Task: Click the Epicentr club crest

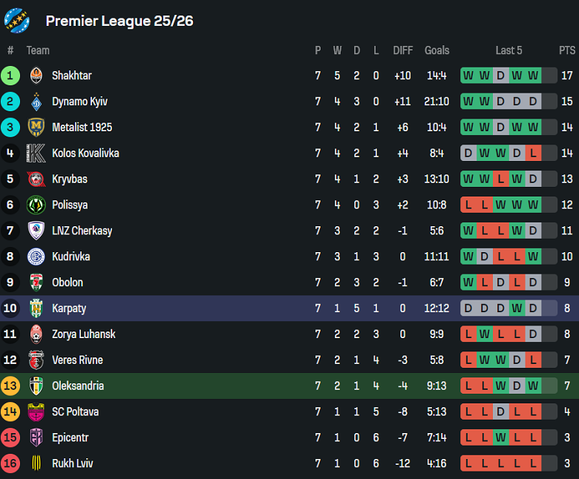Action: pos(36,437)
